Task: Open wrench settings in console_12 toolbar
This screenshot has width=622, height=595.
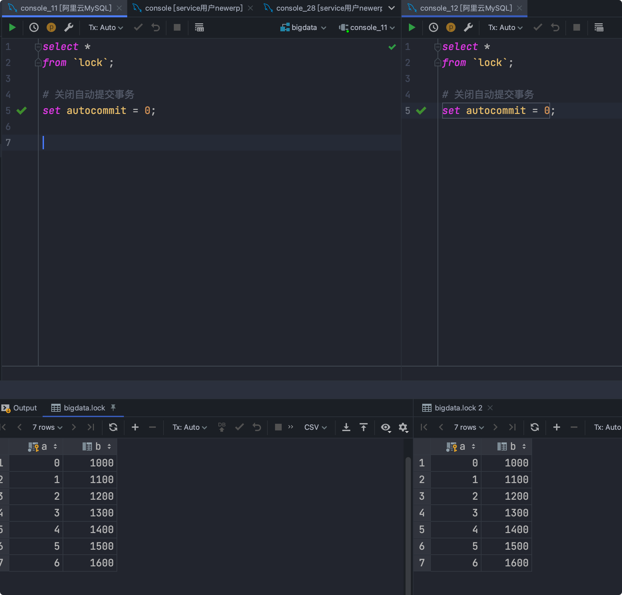Action: point(468,27)
